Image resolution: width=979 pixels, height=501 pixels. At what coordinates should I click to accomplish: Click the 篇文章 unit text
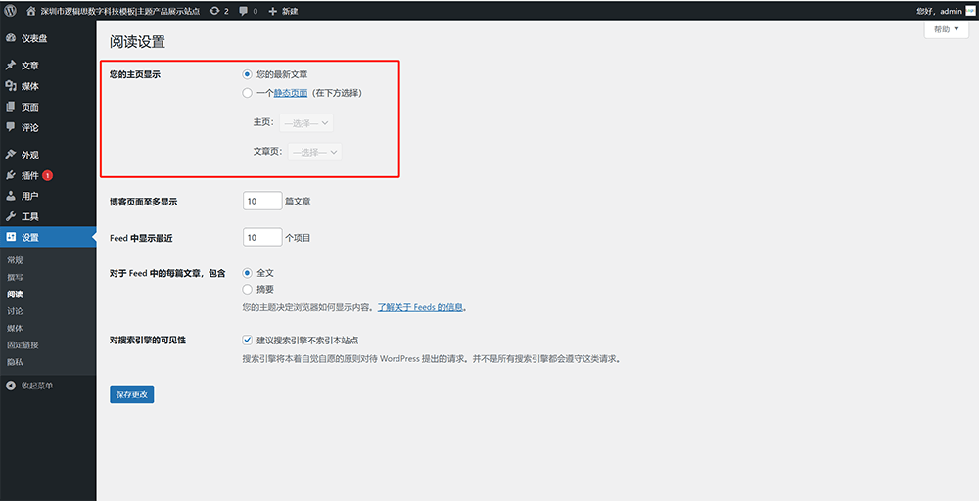[x=298, y=201]
